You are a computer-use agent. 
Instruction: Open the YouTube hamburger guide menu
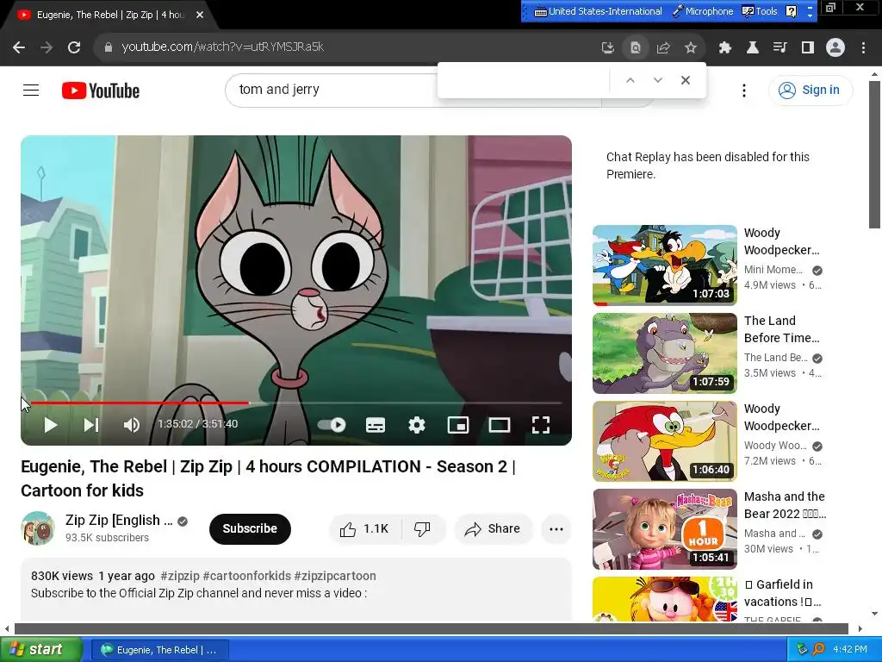(x=31, y=90)
